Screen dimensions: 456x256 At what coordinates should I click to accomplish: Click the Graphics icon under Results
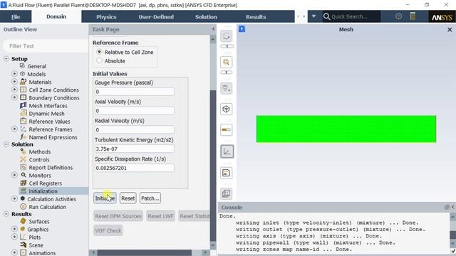(22, 229)
